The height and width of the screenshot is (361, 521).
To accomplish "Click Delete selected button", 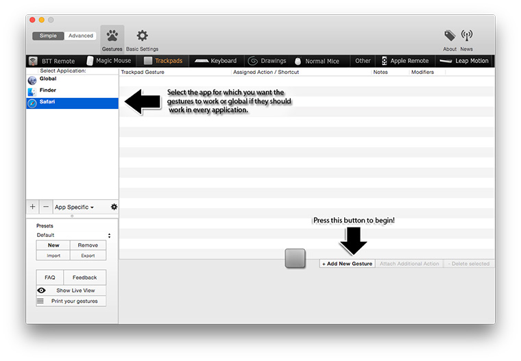I will 469,264.
